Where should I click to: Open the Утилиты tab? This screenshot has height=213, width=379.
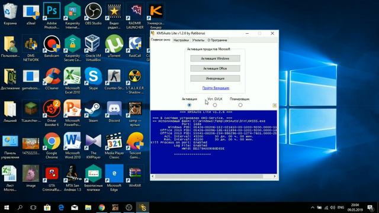coord(198,40)
